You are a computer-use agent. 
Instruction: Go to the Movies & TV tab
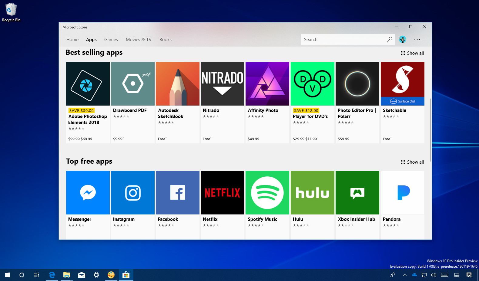pos(139,40)
